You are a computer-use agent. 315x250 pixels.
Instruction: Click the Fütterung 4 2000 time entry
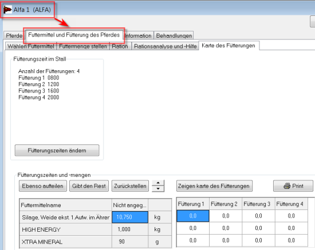(x=39, y=98)
